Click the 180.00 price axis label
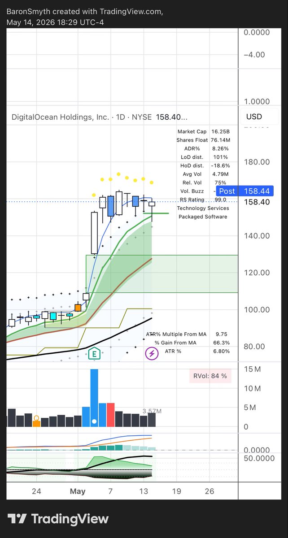Image resolution: width=288 pixels, height=538 pixels. pos(257,162)
